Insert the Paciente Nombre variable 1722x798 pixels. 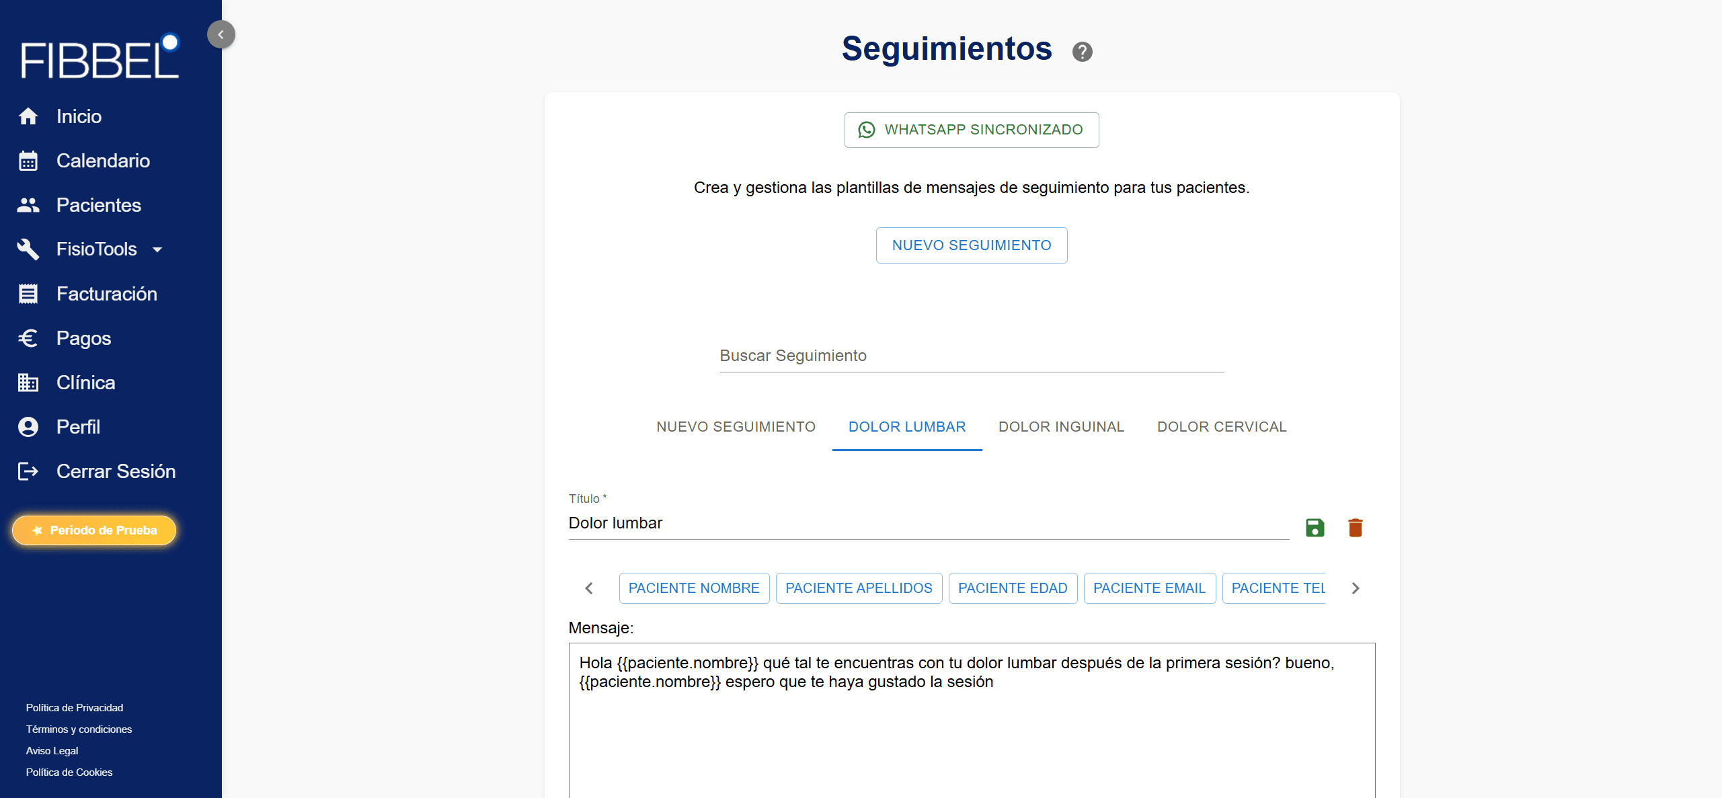tap(693, 588)
